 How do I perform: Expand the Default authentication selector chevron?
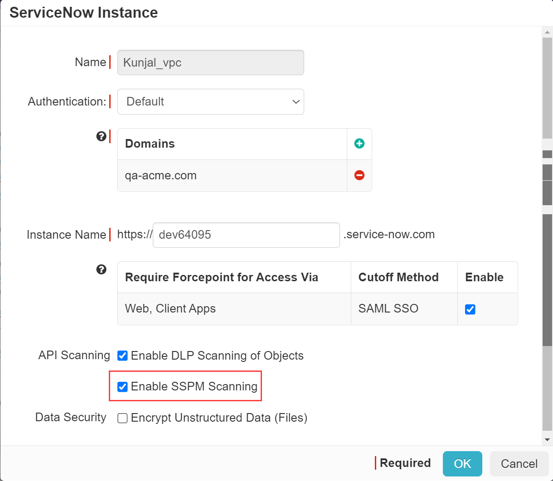click(x=296, y=101)
